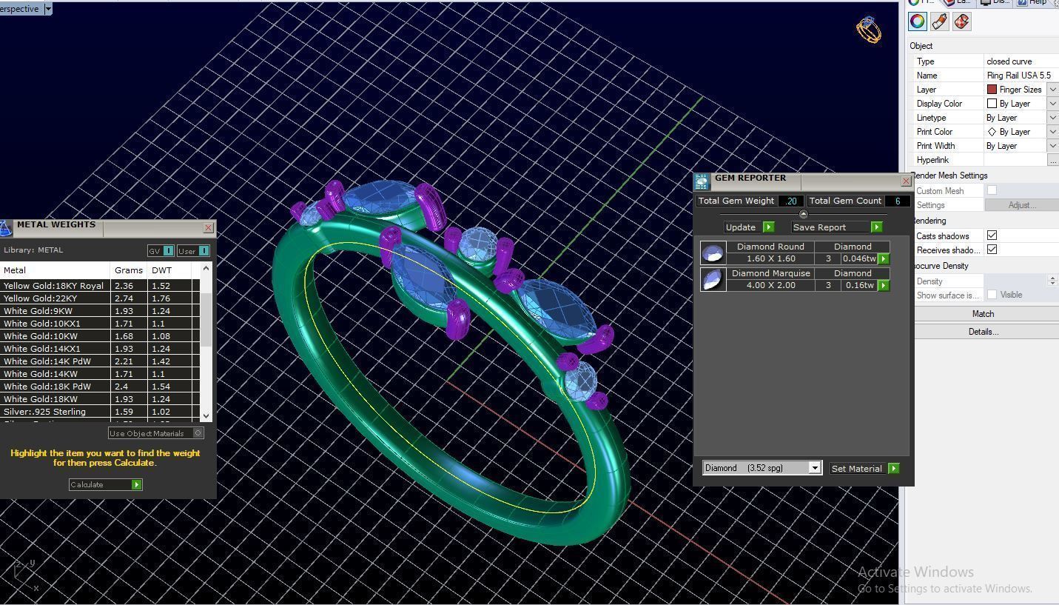Select Yellow Gold:18KY Royal row
1059x605 pixels.
[100, 286]
